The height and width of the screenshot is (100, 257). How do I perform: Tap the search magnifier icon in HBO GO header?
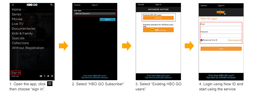tap(51, 5)
